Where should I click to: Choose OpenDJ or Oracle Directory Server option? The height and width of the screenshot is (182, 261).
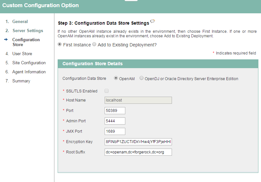coord(141,78)
